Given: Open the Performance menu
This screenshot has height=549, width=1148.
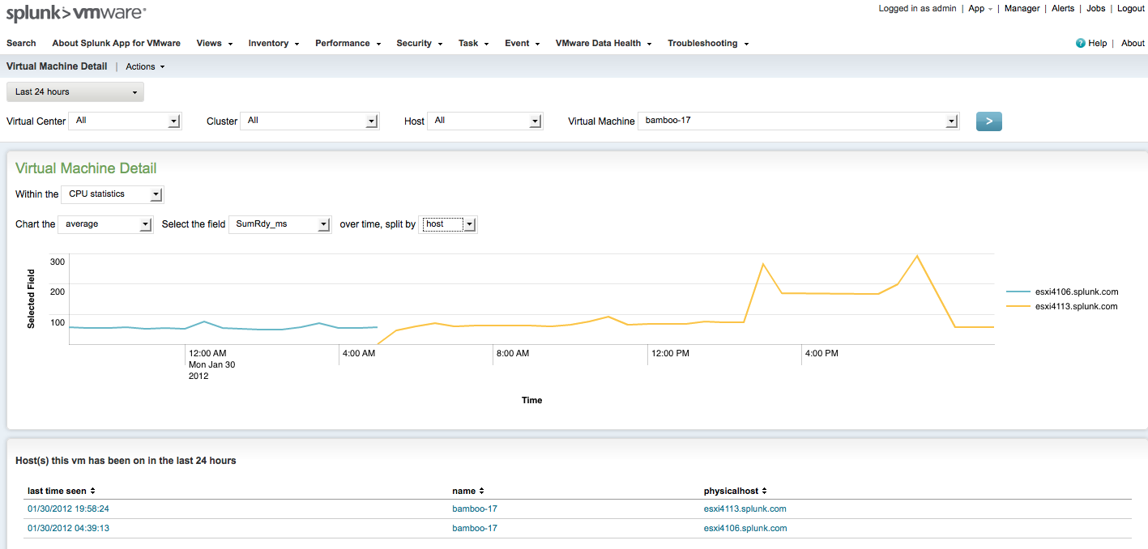Looking at the screenshot, I should [x=348, y=43].
